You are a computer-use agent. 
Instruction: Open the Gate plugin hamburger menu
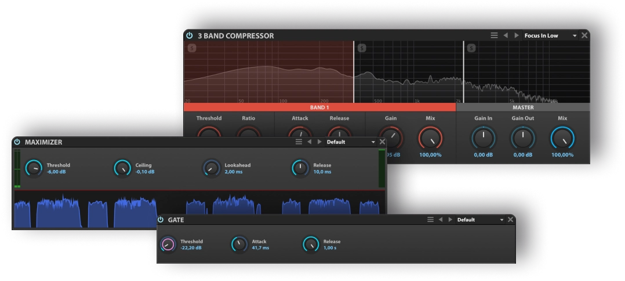click(430, 220)
